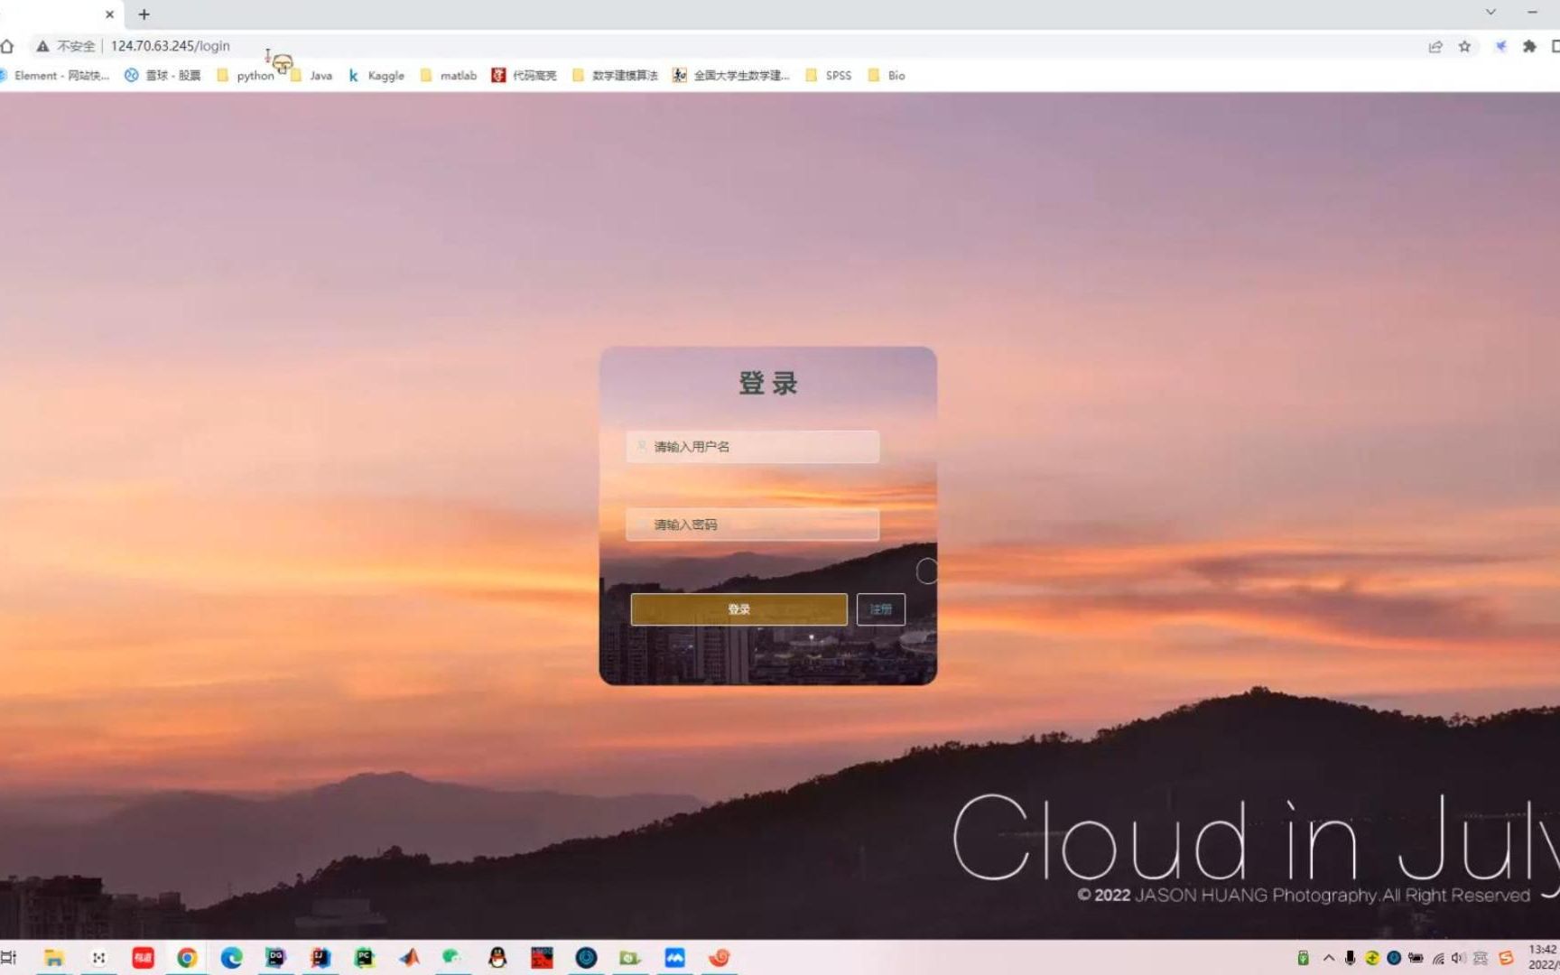Open the Extensions puzzle icon
This screenshot has width=1560, height=975.
pos(1529,46)
